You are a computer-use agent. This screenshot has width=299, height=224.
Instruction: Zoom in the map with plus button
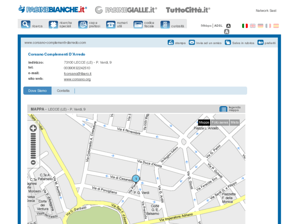(33, 128)
